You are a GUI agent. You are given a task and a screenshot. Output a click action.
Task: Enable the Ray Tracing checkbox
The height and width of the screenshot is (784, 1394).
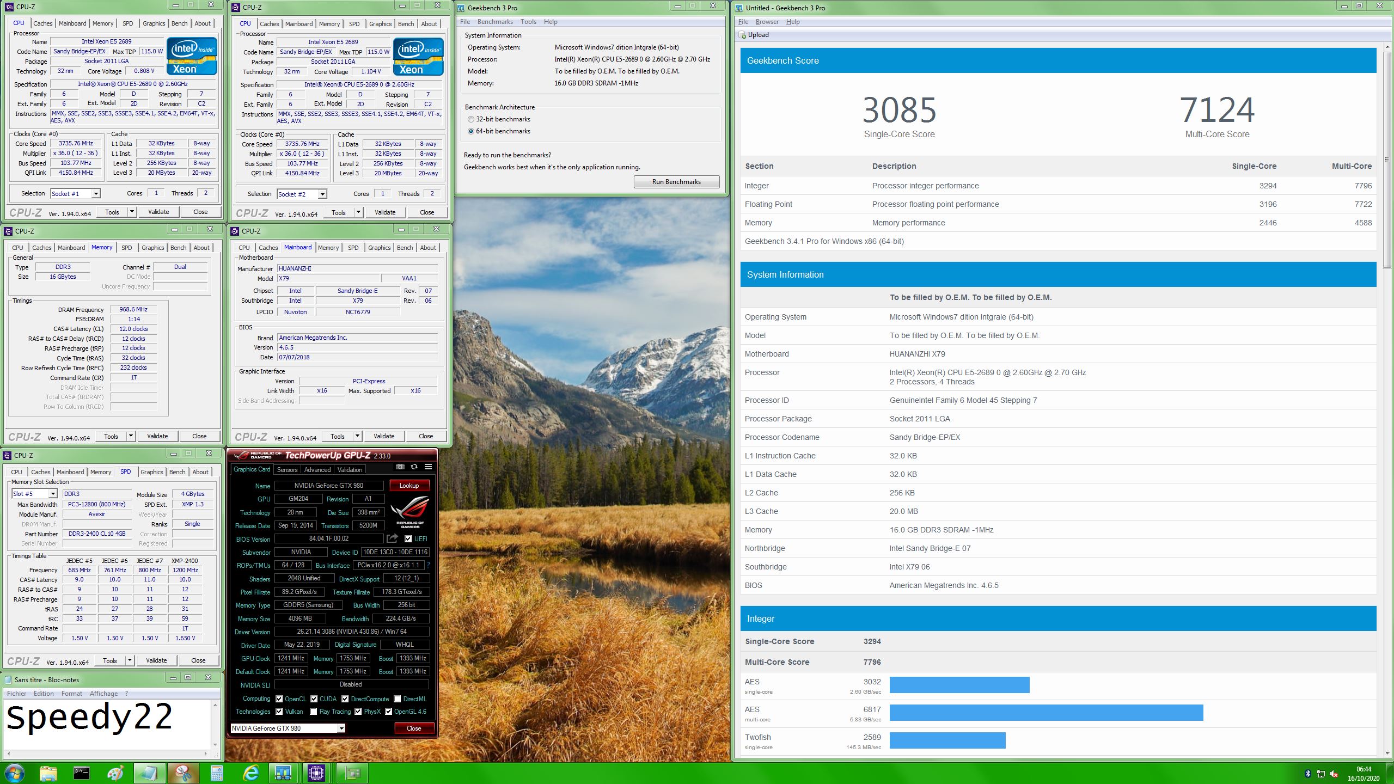[x=314, y=711]
